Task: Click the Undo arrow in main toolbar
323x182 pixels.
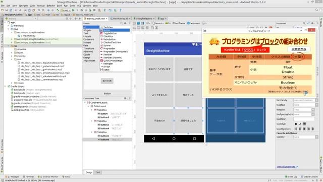Action: pyautogui.click(x=16, y=10)
